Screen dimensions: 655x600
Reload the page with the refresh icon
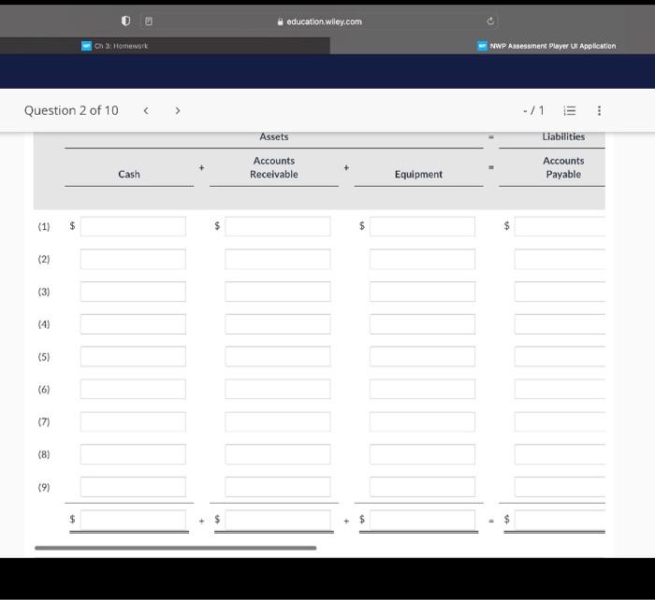(490, 21)
